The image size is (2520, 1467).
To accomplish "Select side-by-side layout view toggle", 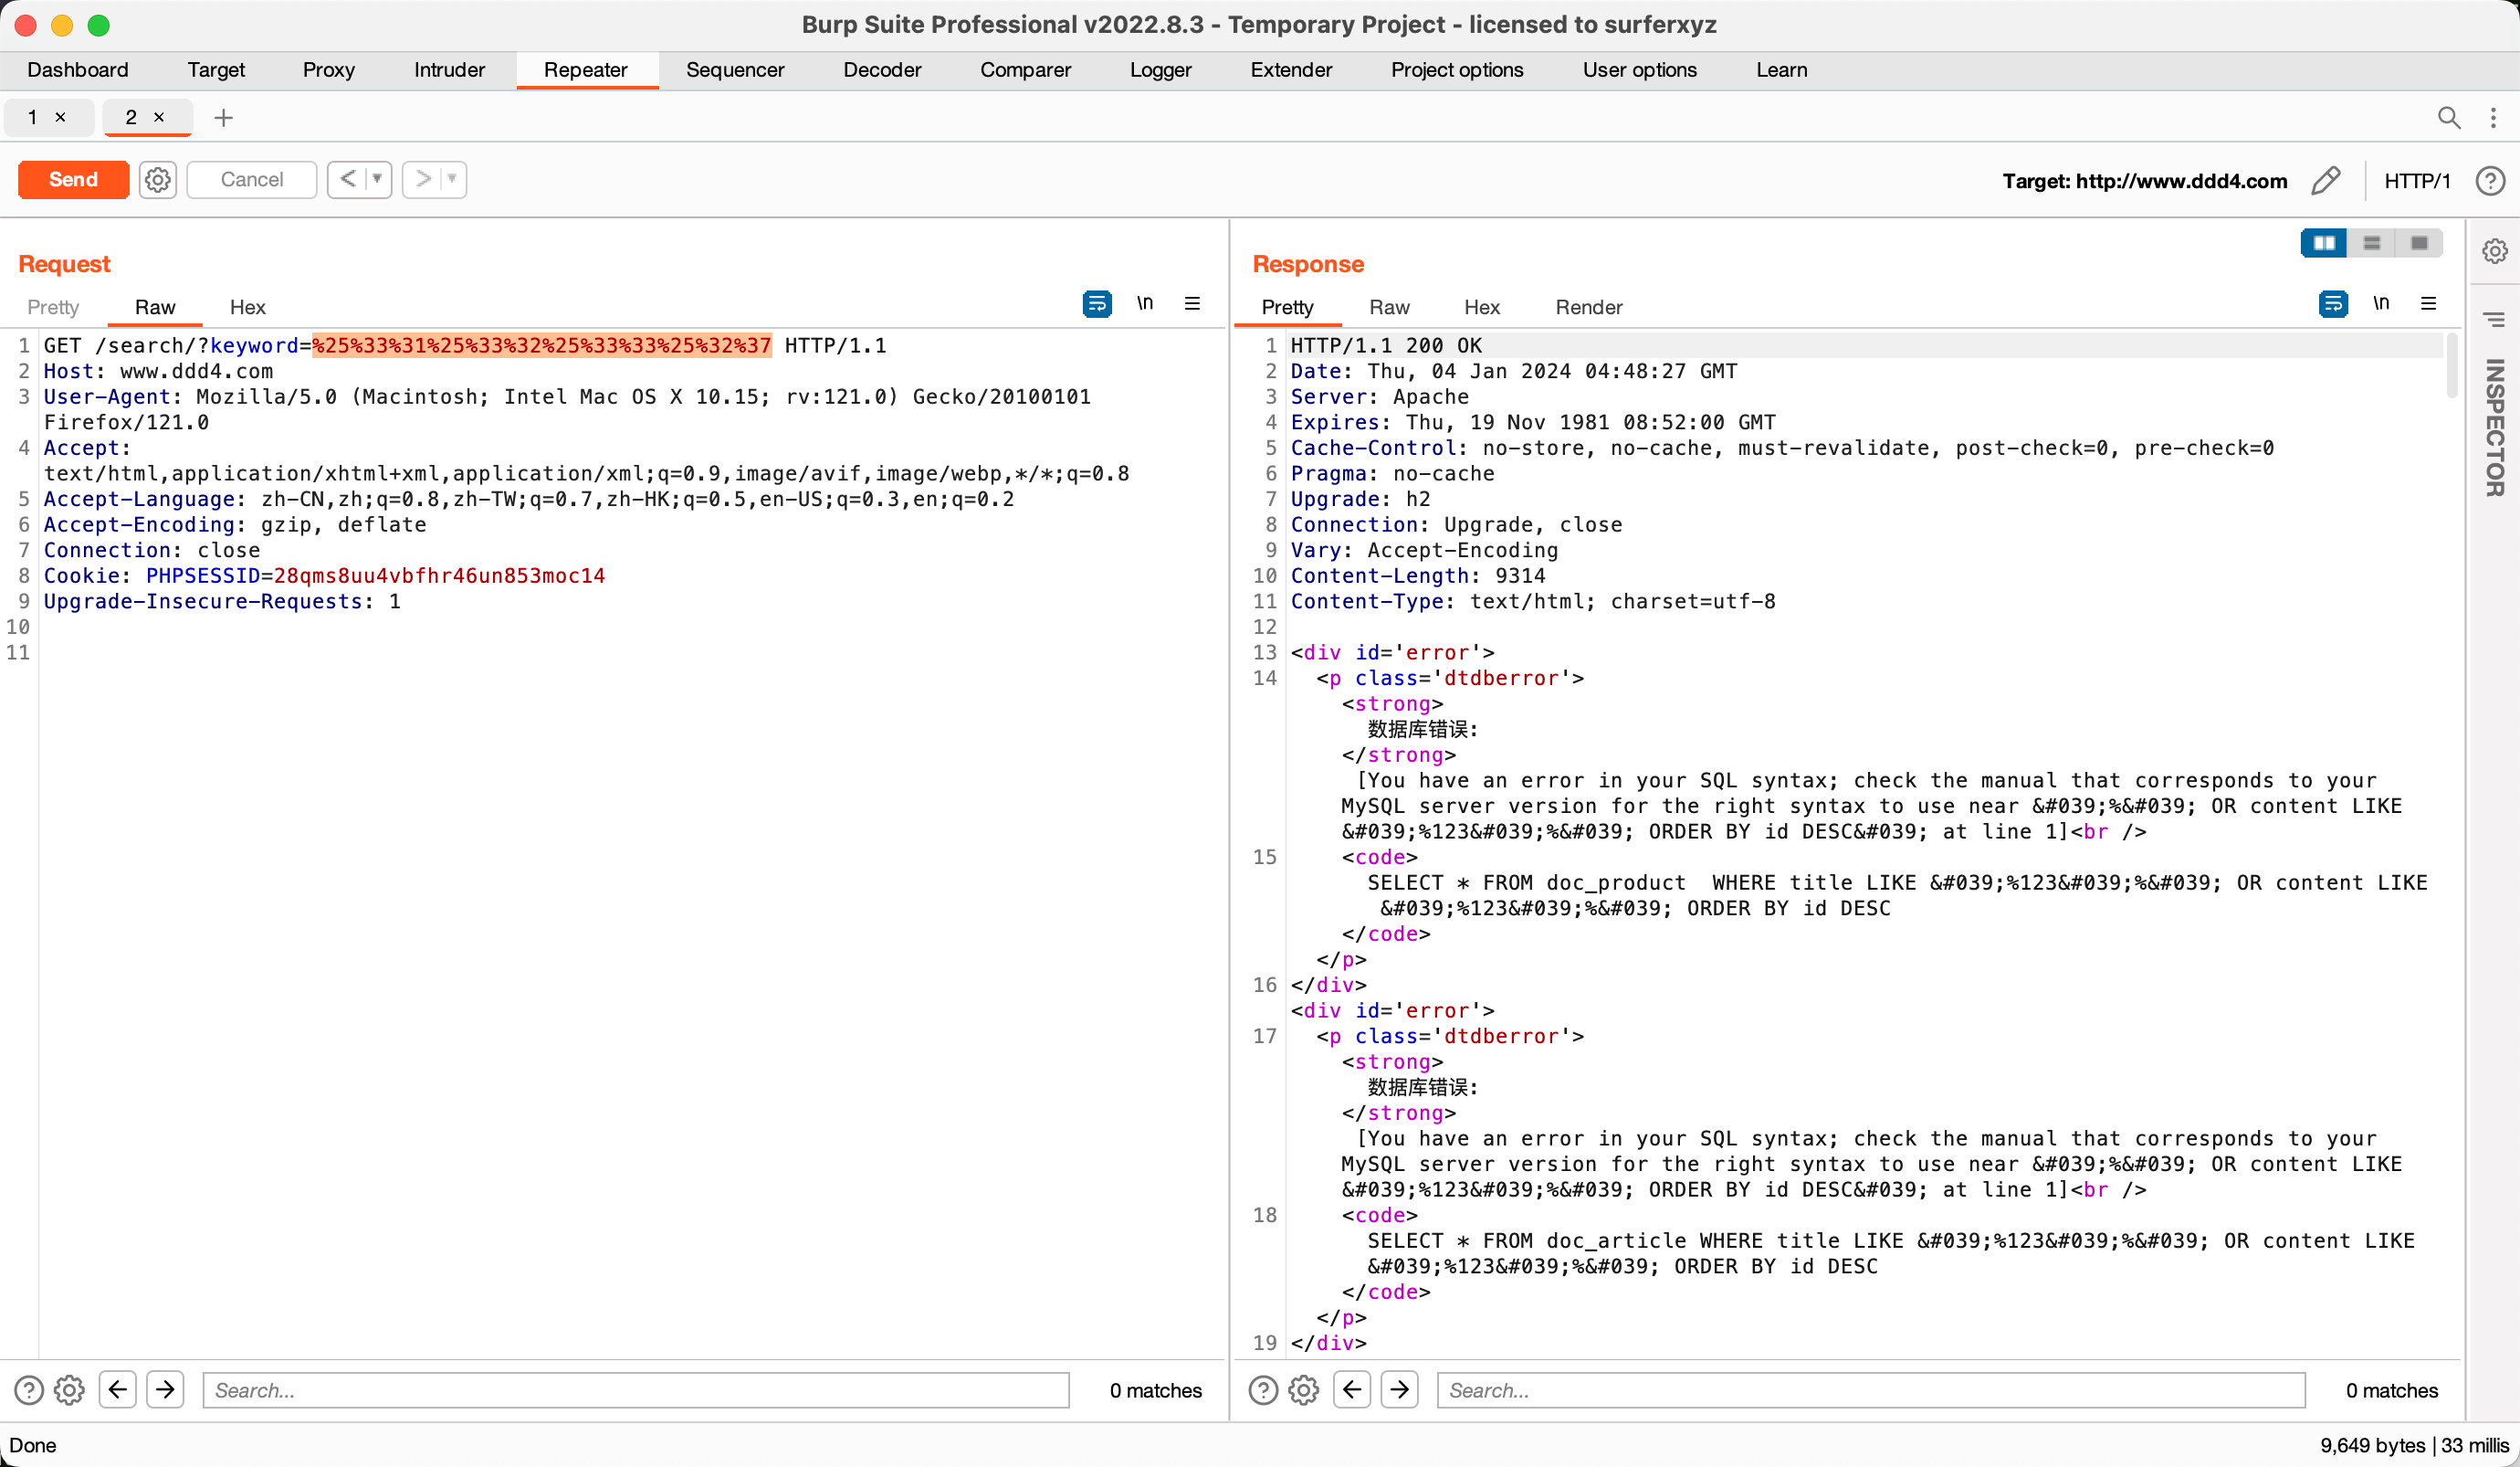I will tap(2323, 243).
